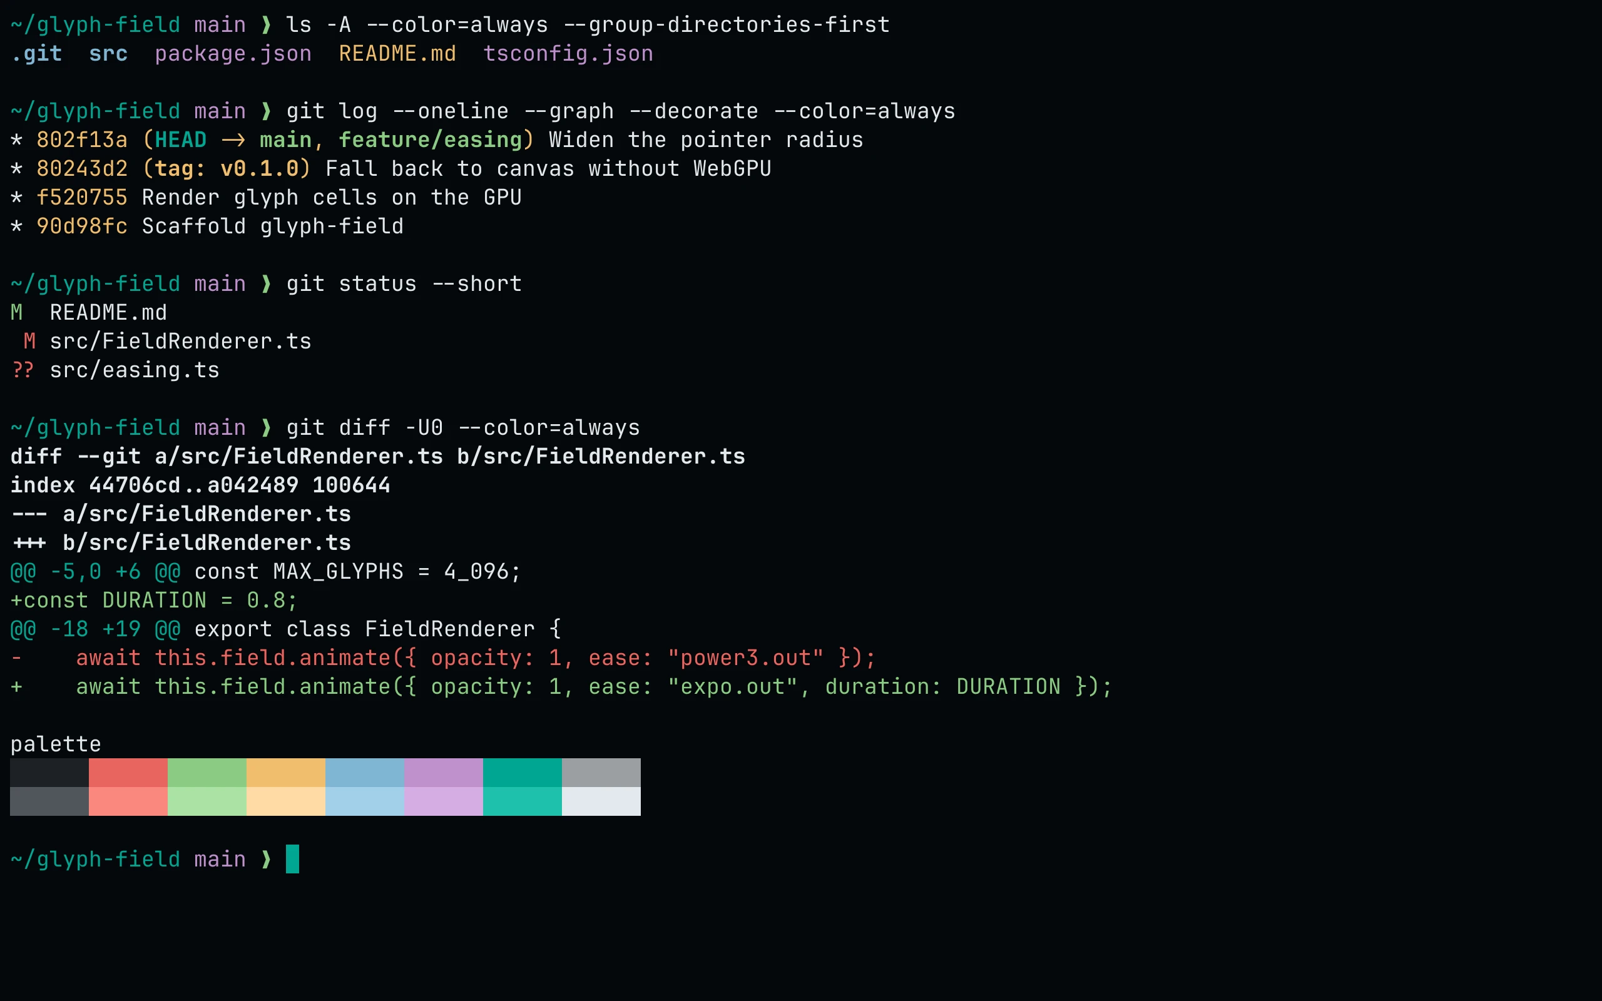Click "Render glyph cells on the GPU" message

[332, 197]
